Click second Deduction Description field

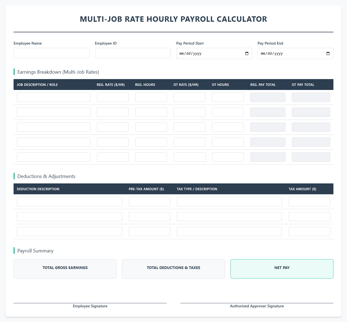[x=70, y=217]
